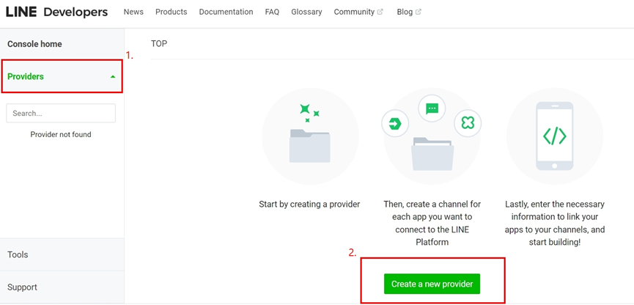
Task: Click the external-link icon beside Community
Action: [380, 12]
